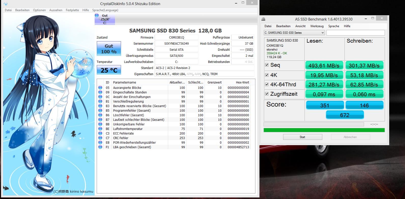Click the Abbrechen button in AS SSD
This screenshot has width=405, height=199.
[350, 137]
